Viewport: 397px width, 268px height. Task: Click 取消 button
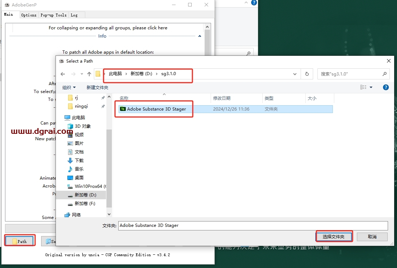point(372,237)
